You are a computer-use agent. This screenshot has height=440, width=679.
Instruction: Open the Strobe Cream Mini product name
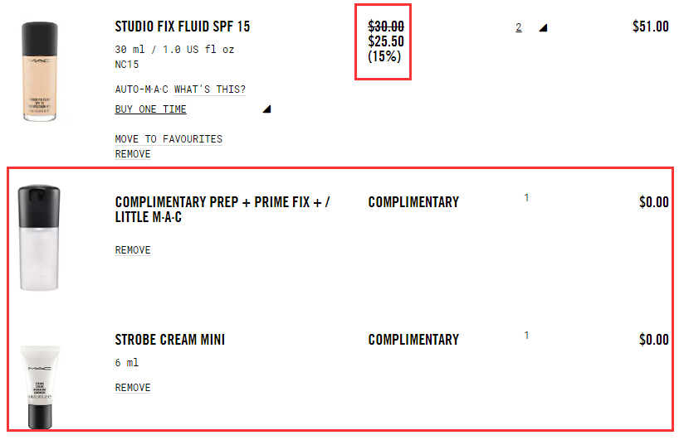point(170,340)
